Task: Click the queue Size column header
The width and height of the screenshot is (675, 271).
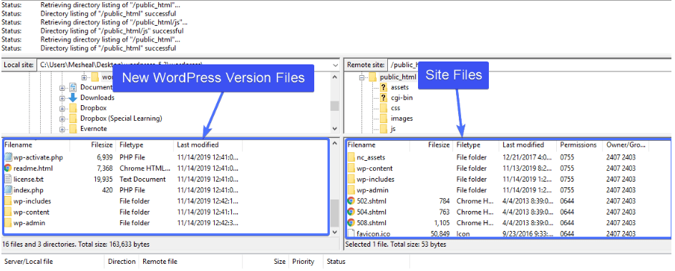Action: coord(278,262)
